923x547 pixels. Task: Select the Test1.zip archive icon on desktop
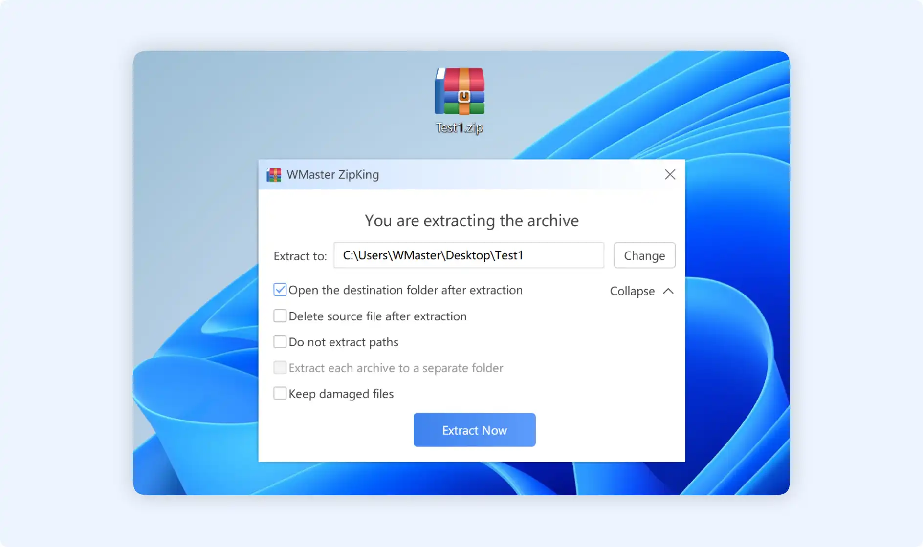coord(460,91)
